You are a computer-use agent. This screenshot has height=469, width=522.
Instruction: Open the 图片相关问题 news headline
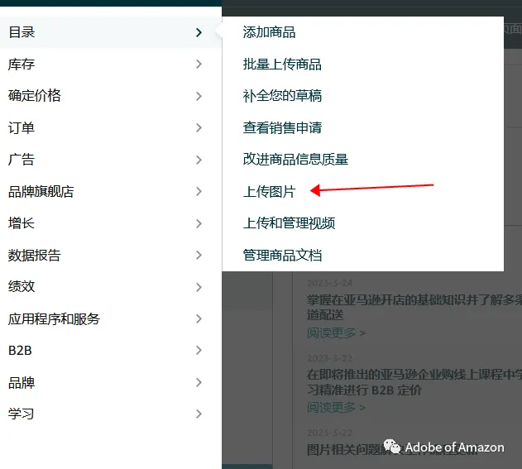point(392,450)
